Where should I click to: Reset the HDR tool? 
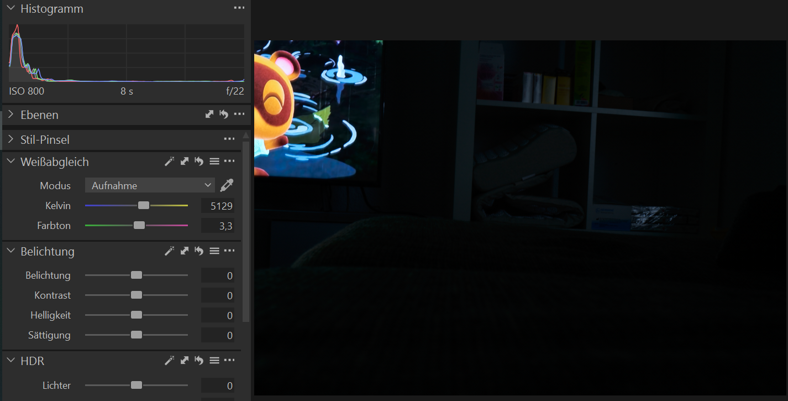click(x=199, y=361)
